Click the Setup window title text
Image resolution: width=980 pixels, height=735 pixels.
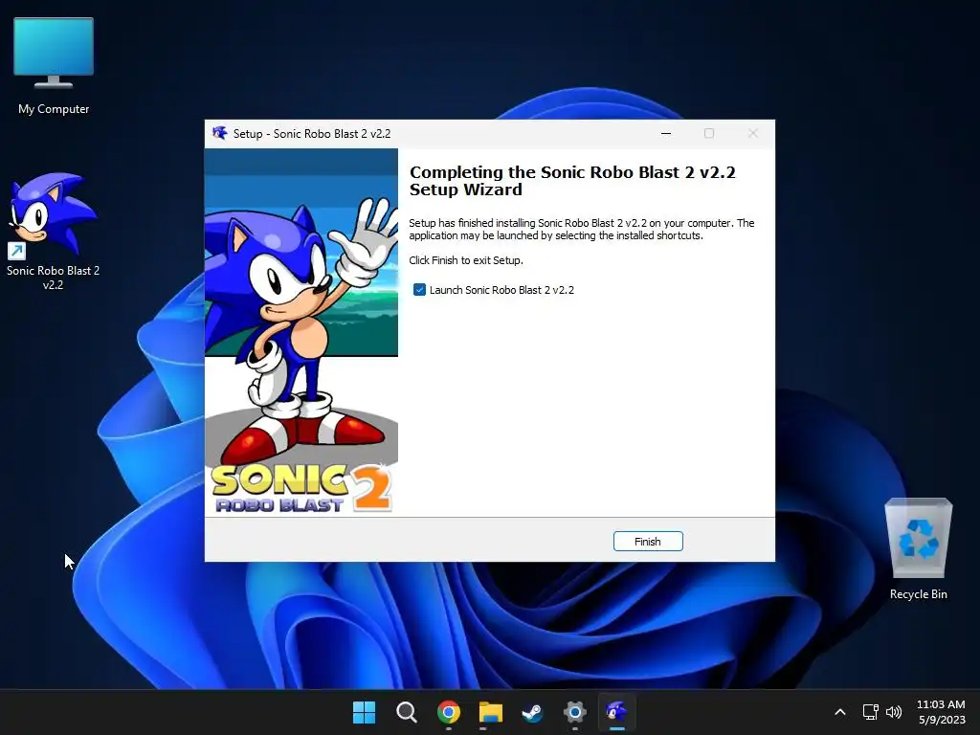pyautogui.click(x=312, y=134)
